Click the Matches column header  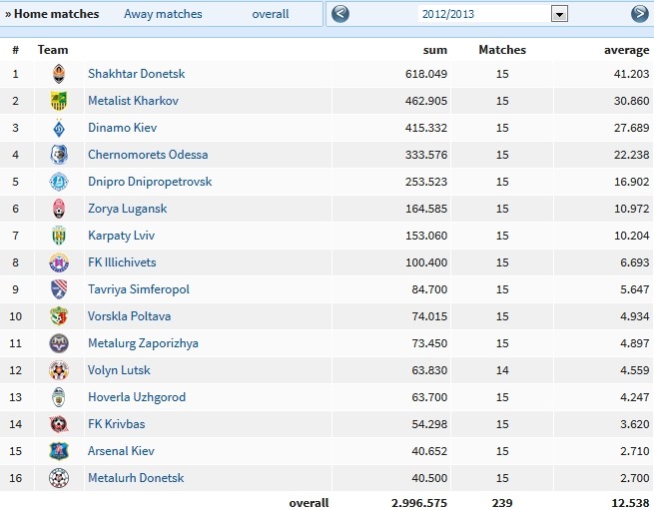click(502, 50)
